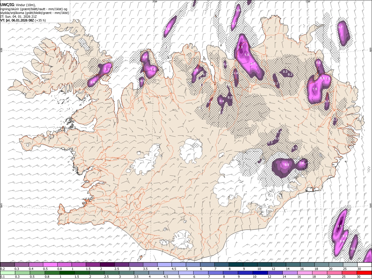Click the "Vindur (10m)" text in the header
Viewport: 372px width, 279px height.
coord(25,5)
